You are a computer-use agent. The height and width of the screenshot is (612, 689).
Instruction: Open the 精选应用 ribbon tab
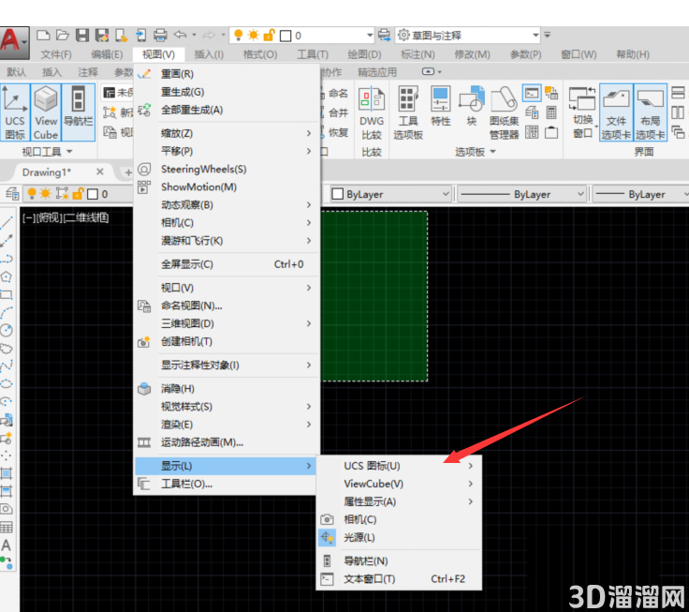377,72
